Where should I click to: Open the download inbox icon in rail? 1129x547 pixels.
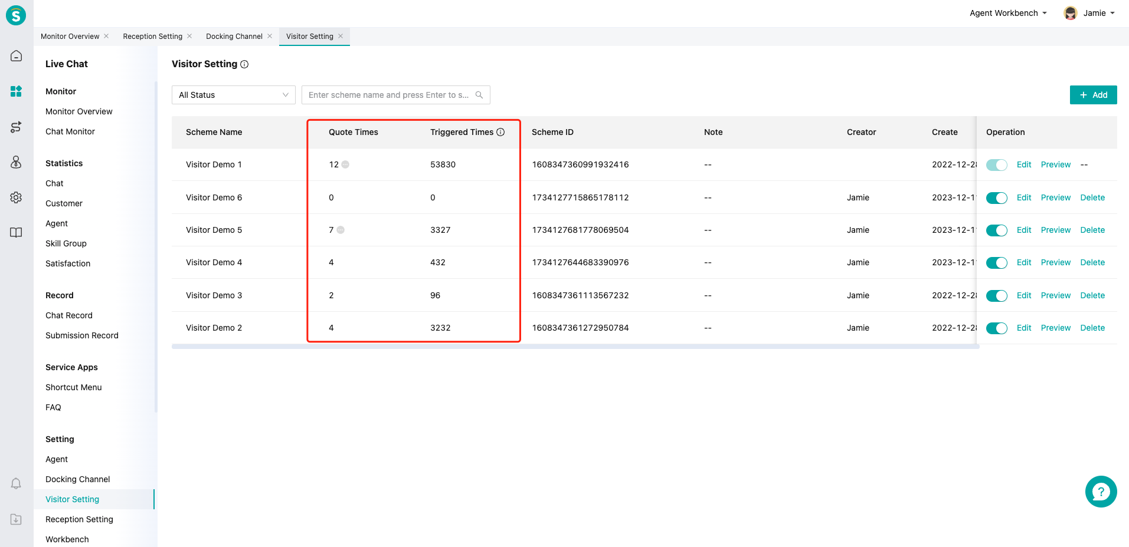(16, 519)
